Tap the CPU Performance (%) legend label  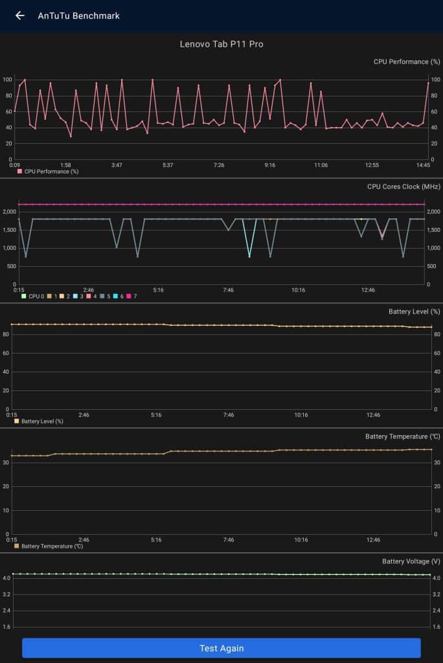51,171
